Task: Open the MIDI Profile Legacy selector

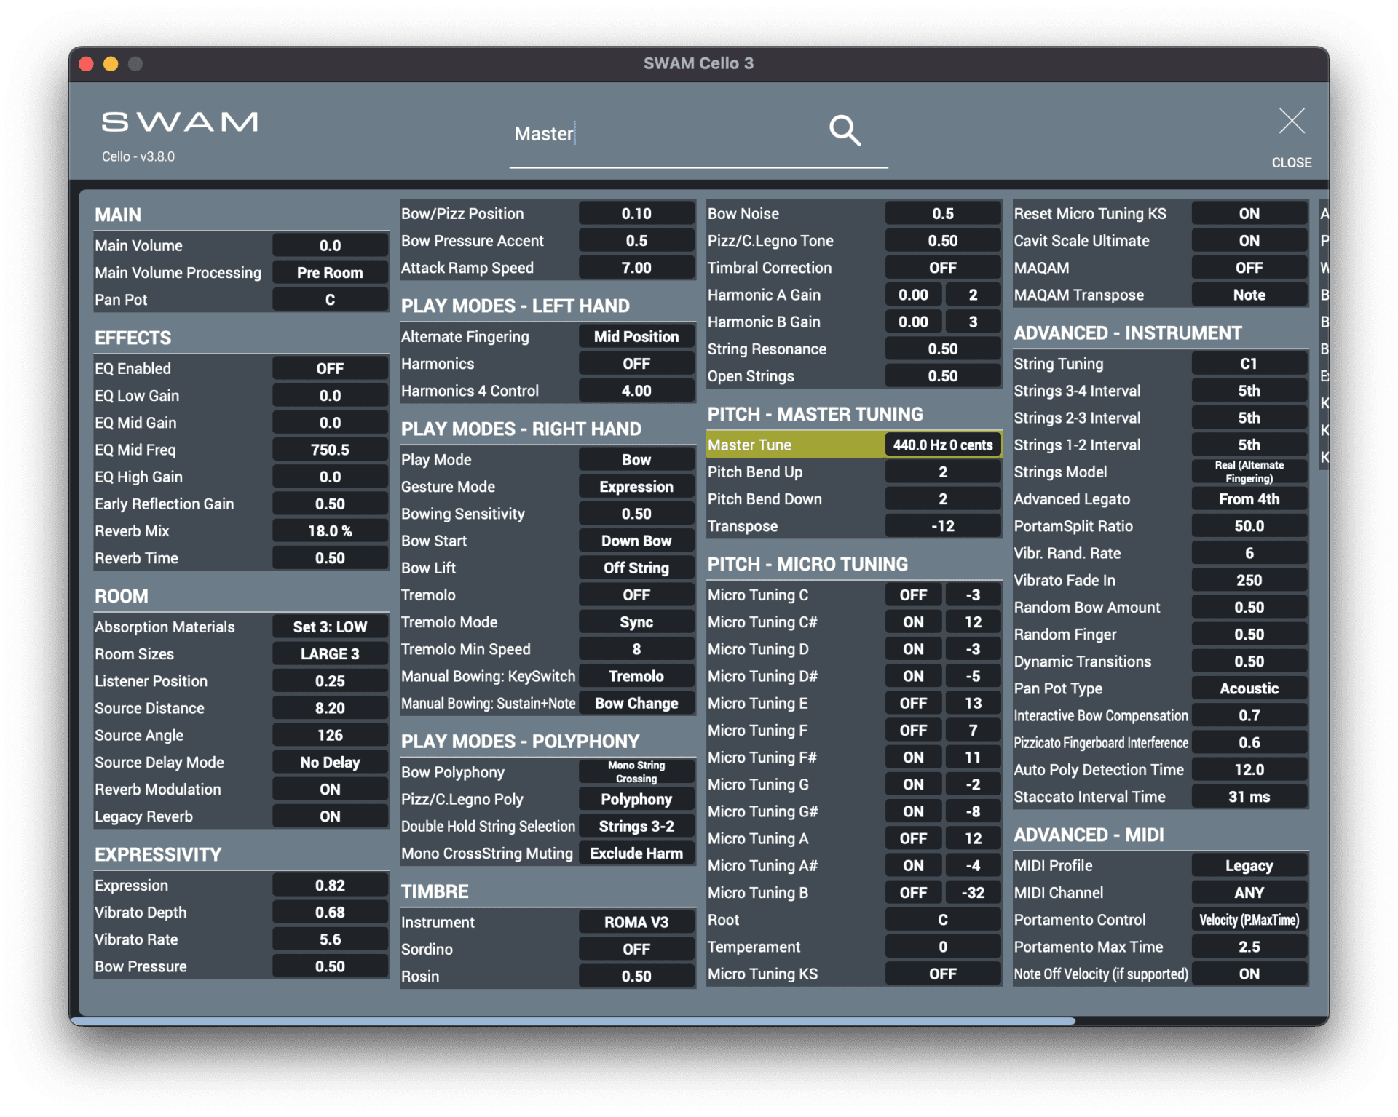Action: 1249,865
